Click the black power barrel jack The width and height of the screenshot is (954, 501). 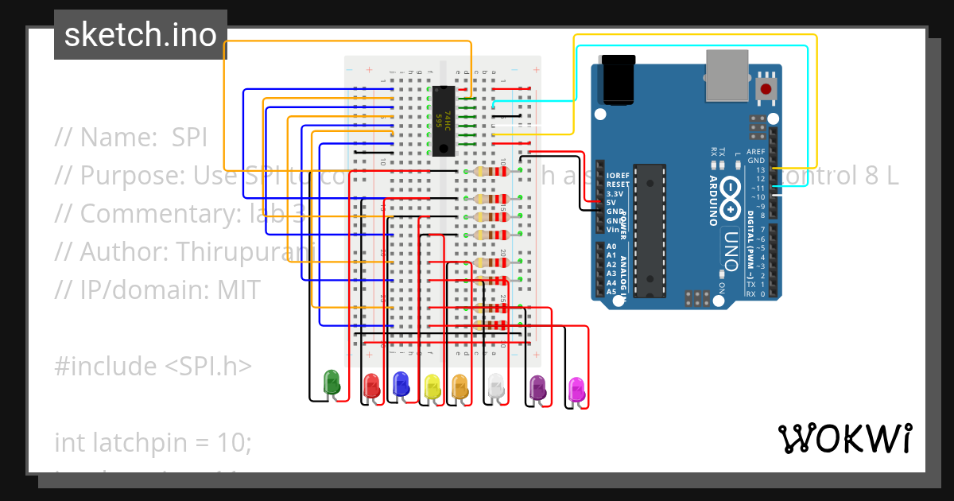[616, 80]
